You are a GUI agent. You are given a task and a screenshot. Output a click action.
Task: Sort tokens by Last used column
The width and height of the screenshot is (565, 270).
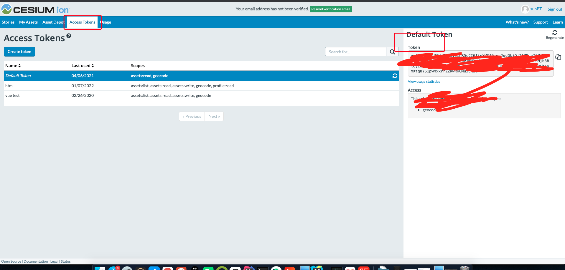(x=83, y=66)
